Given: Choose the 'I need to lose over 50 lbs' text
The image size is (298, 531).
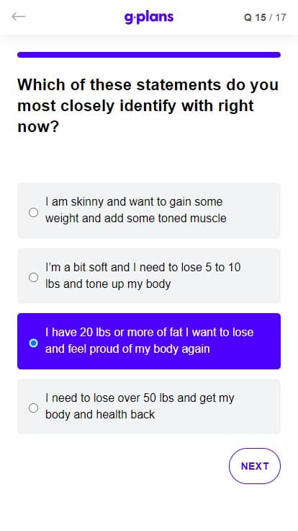Looking at the screenshot, I should click(x=140, y=405).
